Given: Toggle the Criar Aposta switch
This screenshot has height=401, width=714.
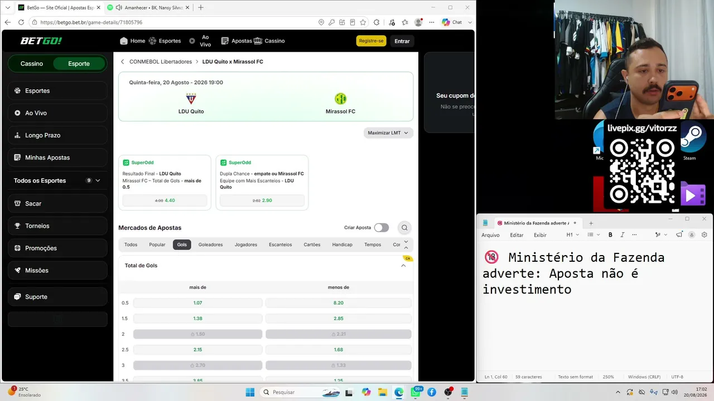Looking at the screenshot, I should pos(382,227).
